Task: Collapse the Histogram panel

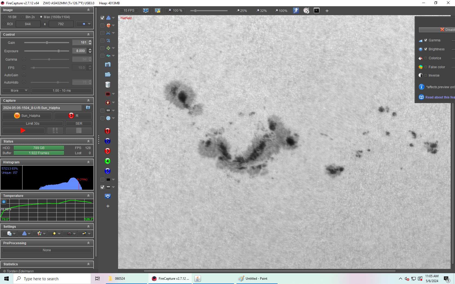Action: tap(88, 162)
